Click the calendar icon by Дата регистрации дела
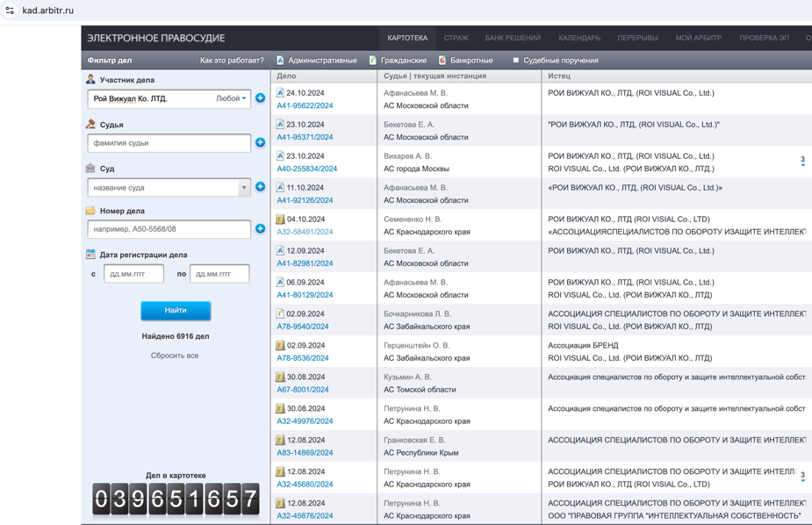The height and width of the screenshot is (525, 812). 90,255
